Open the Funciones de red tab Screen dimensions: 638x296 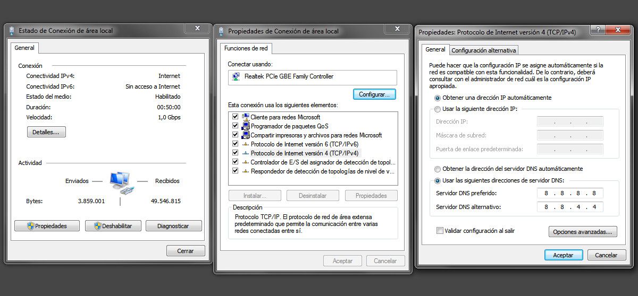point(246,48)
